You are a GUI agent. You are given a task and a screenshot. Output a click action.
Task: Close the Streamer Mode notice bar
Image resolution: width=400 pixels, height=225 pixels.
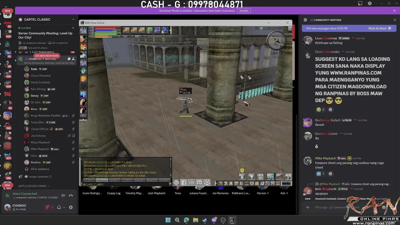[x=394, y=11]
